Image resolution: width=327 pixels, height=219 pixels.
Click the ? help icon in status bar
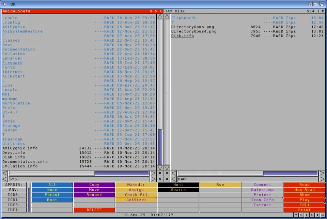[x=296, y=215]
